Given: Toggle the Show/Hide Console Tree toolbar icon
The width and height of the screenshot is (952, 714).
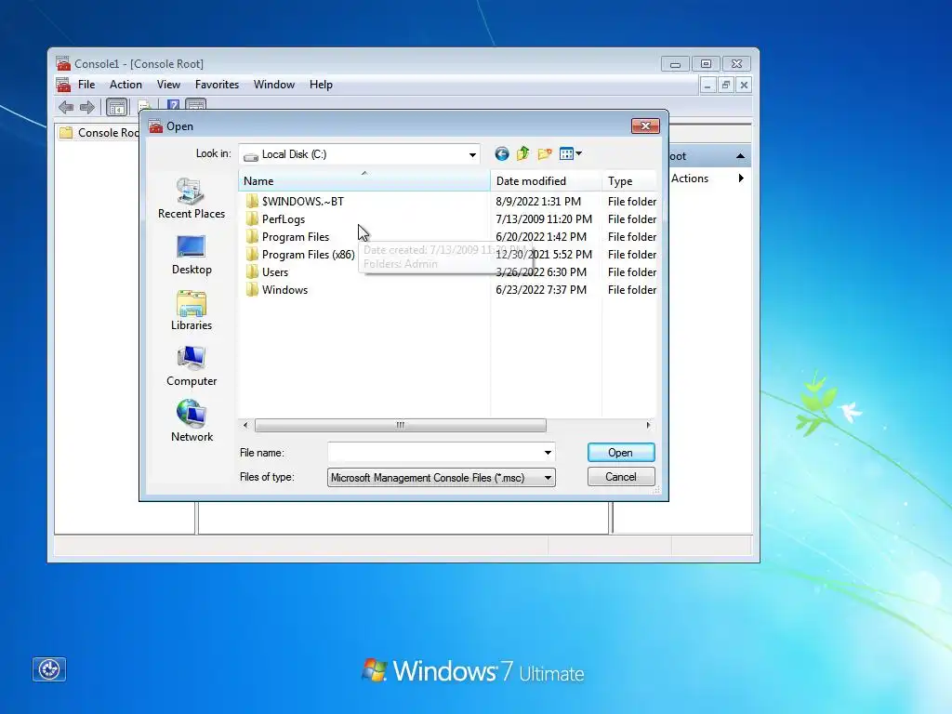Looking at the screenshot, I should coord(116,108).
